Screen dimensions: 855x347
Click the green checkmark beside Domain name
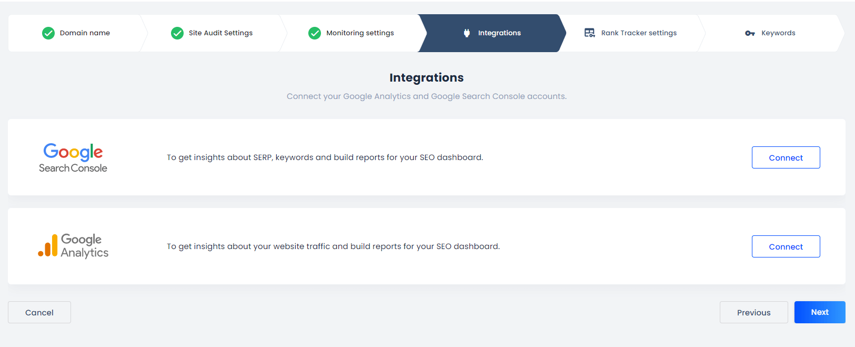[x=48, y=33]
